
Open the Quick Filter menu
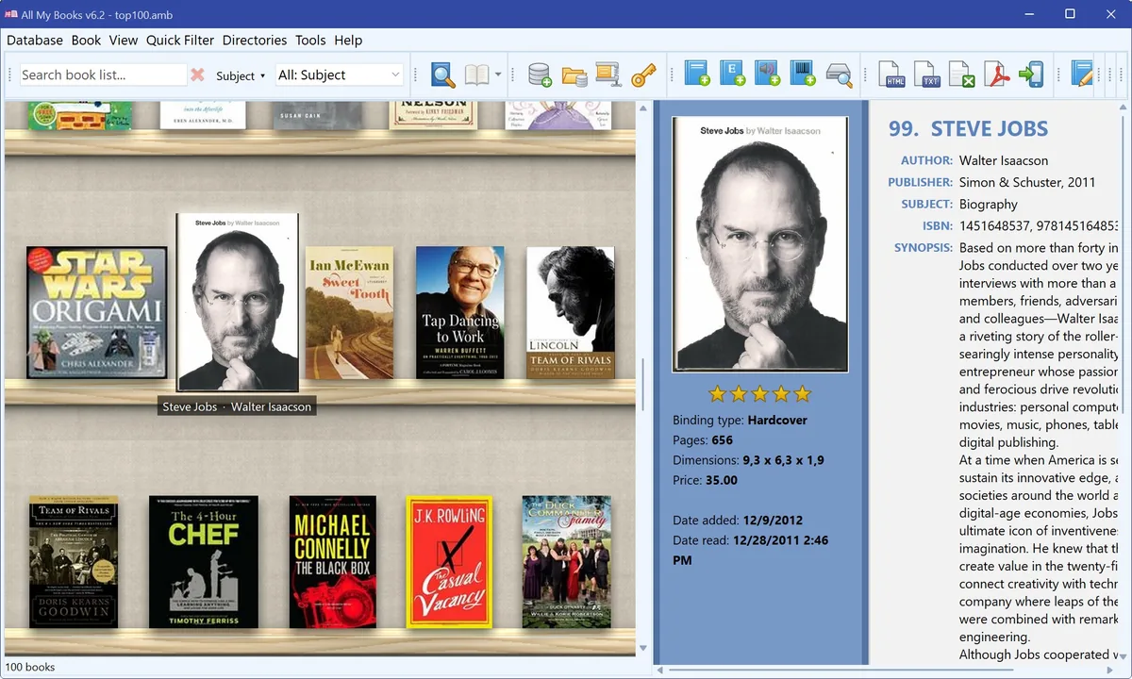pos(180,40)
